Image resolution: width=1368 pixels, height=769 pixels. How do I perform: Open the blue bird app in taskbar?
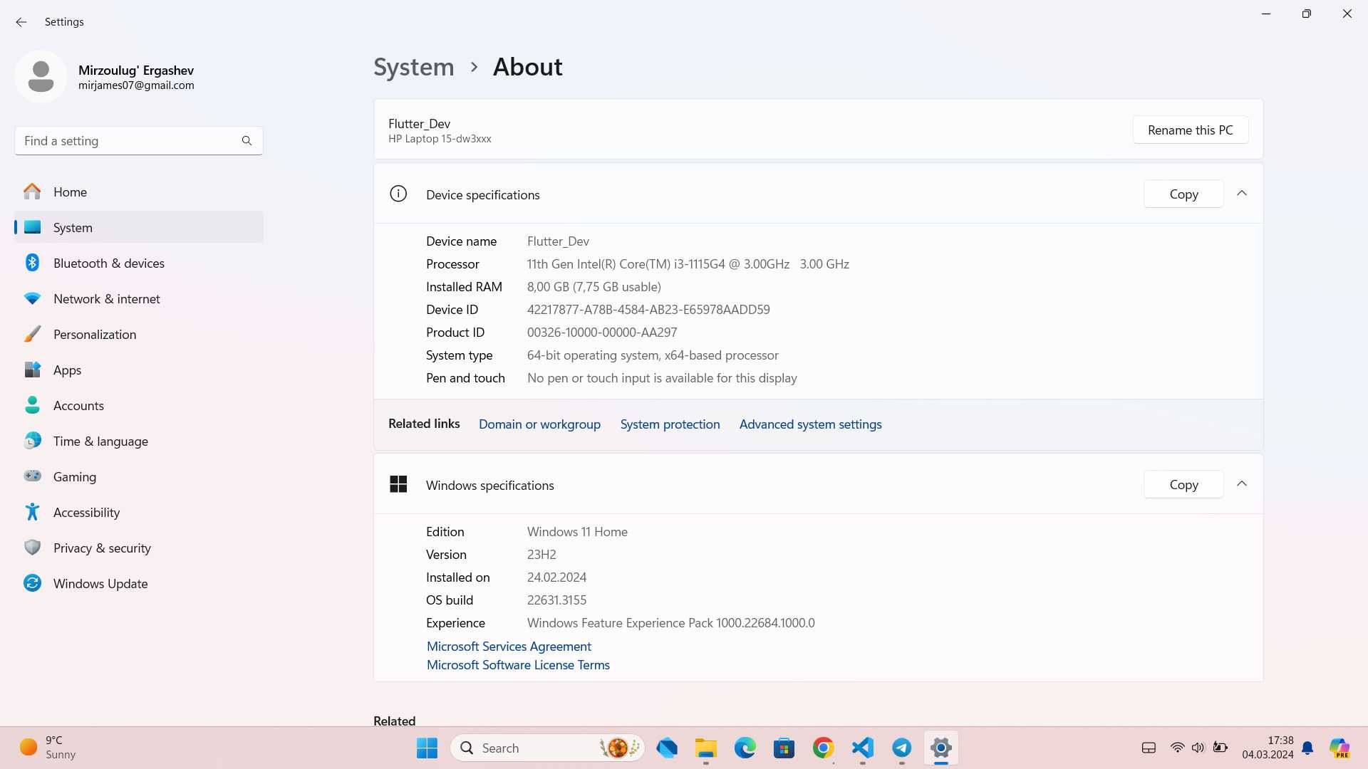click(667, 748)
